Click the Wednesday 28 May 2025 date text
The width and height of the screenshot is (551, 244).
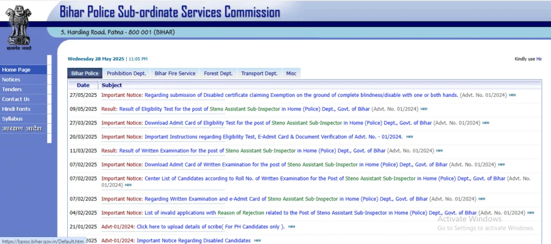coord(96,59)
